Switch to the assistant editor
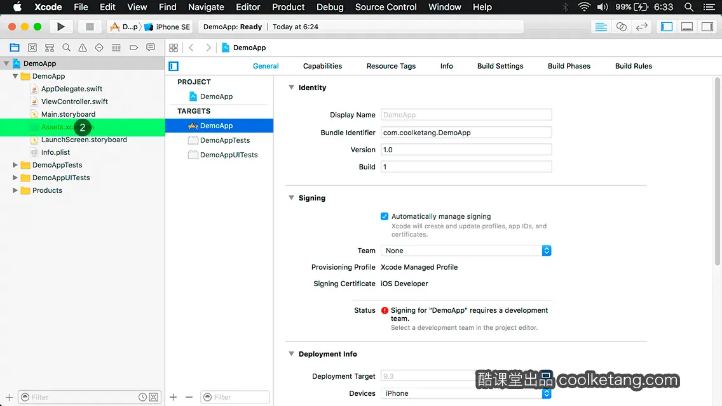The height and width of the screenshot is (406, 722). click(x=621, y=27)
